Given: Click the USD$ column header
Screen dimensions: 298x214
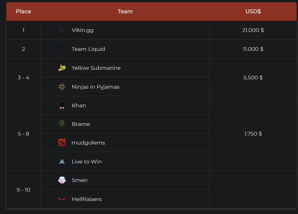Looking at the screenshot, I should pos(253,11).
